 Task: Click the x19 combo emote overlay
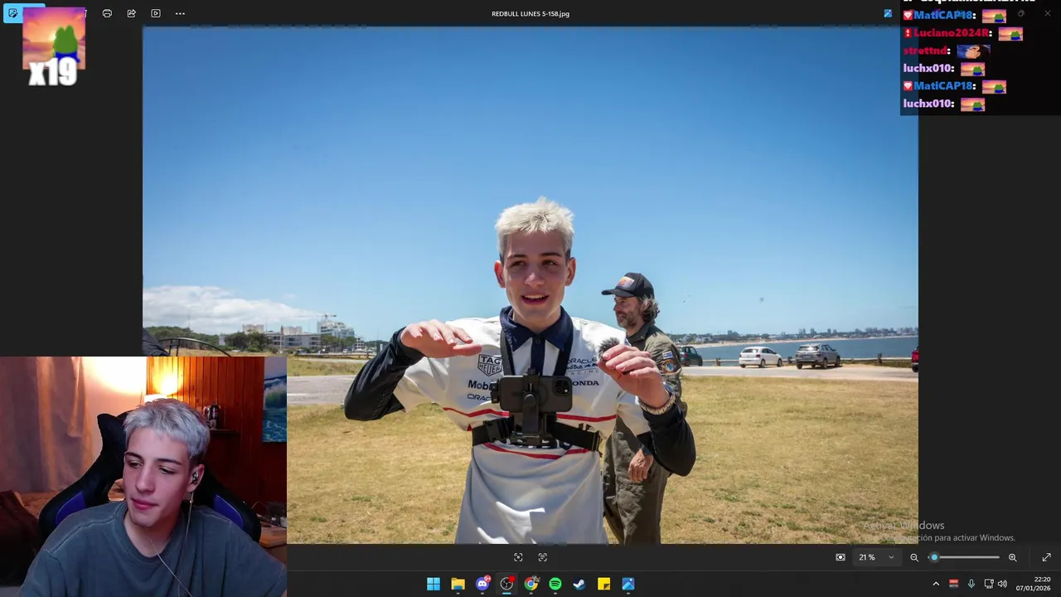click(x=54, y=47)
